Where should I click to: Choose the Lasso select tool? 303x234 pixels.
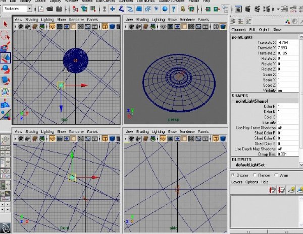pos(5,35)
